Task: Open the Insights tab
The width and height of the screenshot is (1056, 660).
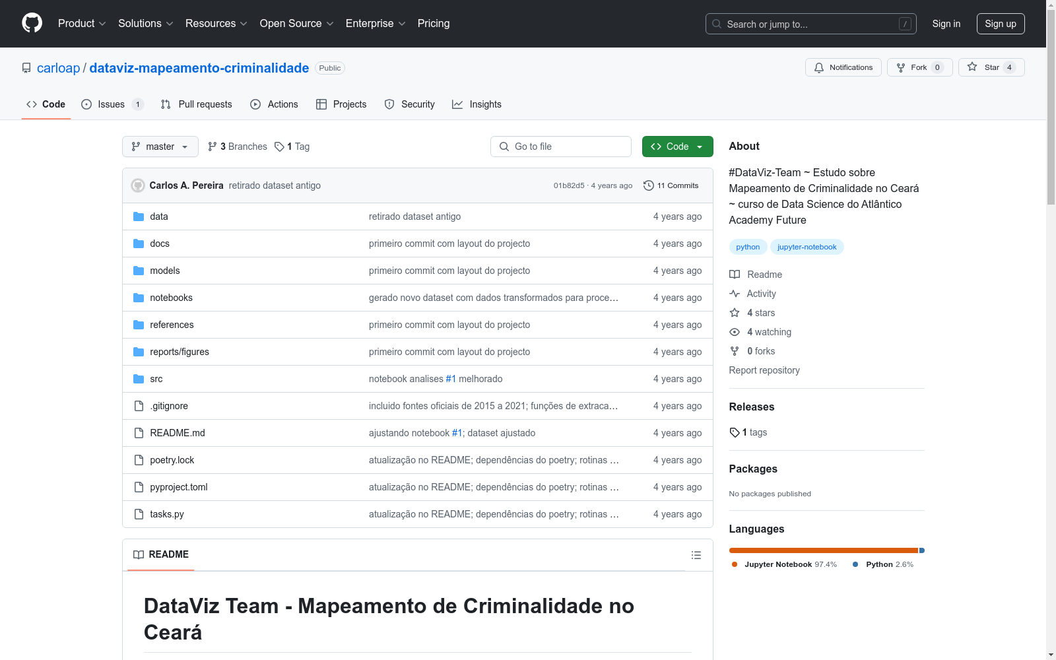Action: click(477, 104)
